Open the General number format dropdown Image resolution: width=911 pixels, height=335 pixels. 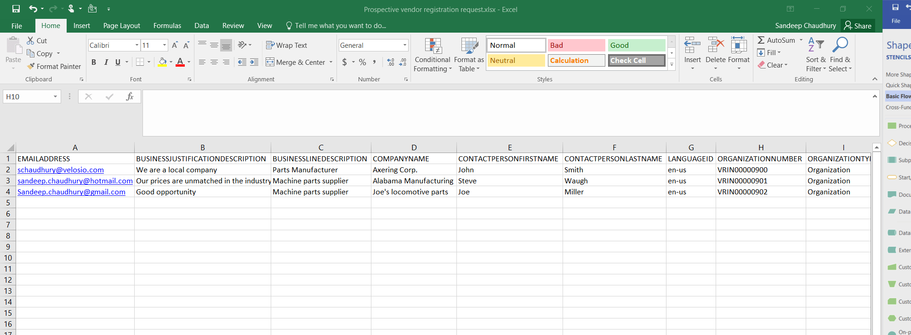pos(405,45)
